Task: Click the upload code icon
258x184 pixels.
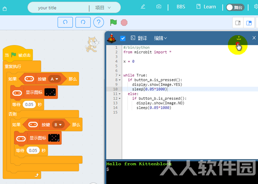Action: point(239,38)
